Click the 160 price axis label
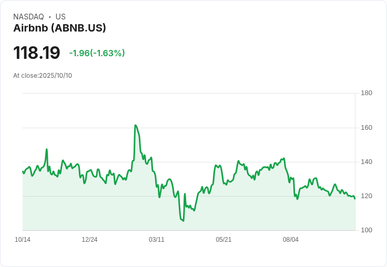The width and height of the screenshot is (387, 267). coord(366,128)
